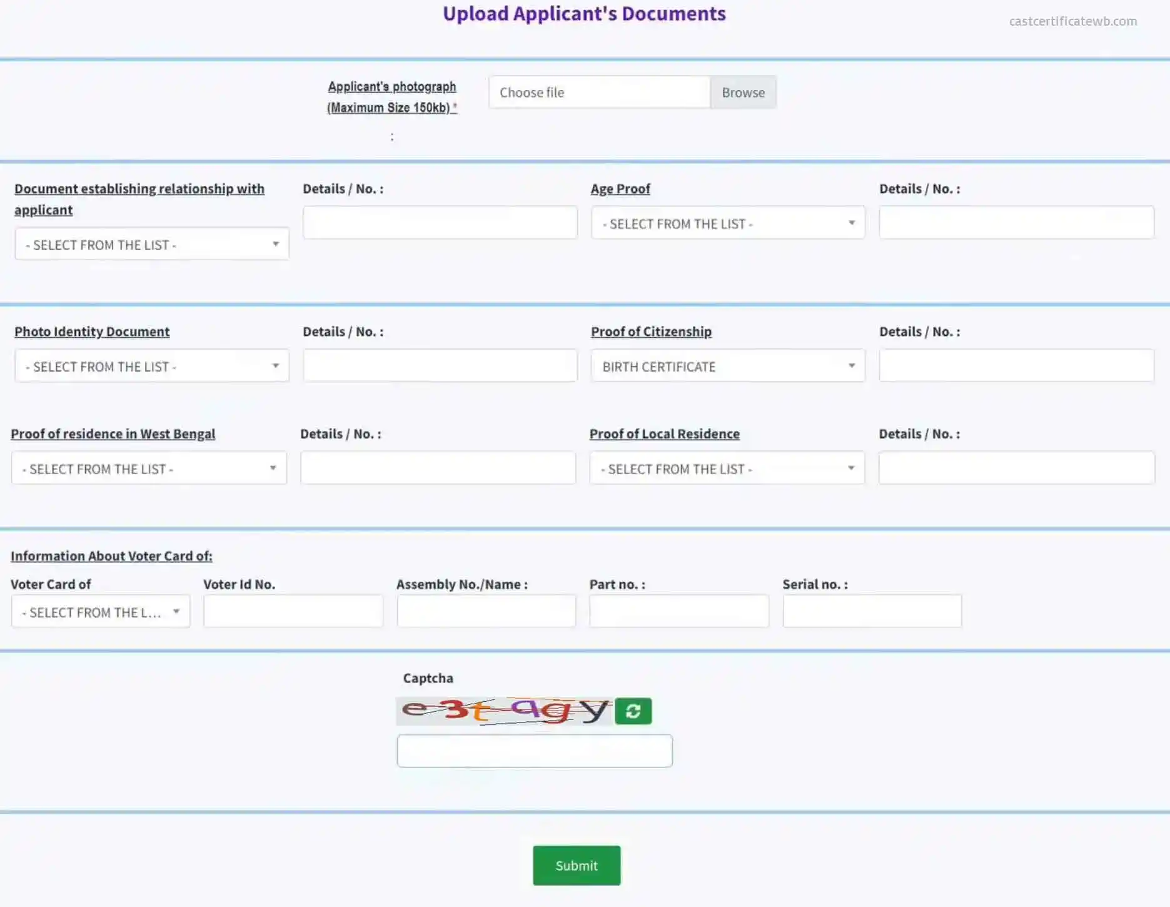Expand the Voter Card of selection list
The height and width of the screenshot is (907, 1170).
(100, 611)
